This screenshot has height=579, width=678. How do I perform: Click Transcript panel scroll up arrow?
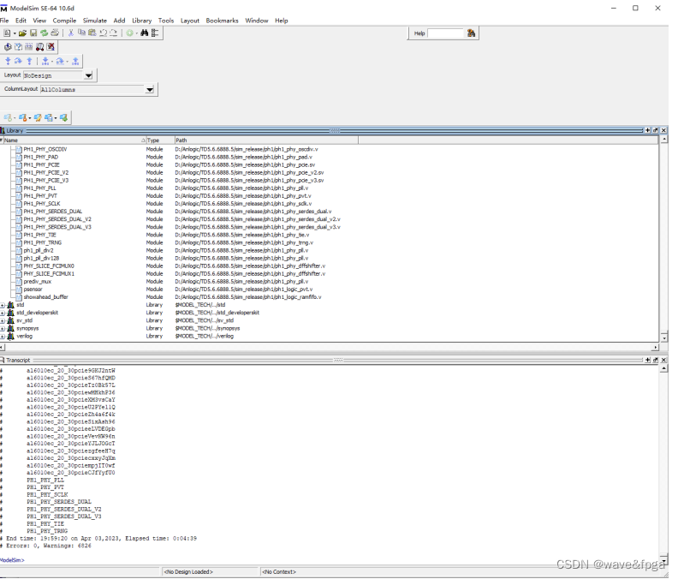click(x=663, y=368)
